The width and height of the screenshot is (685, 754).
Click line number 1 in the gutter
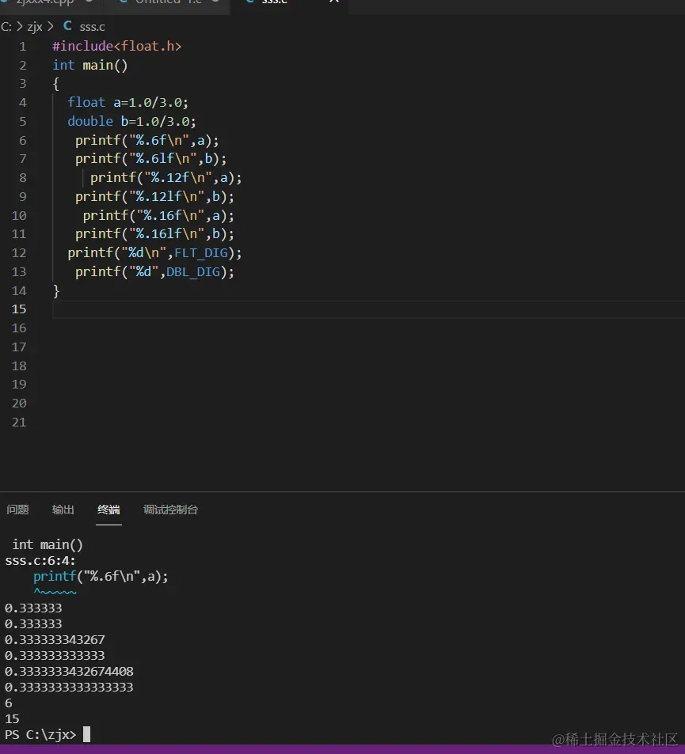point(23,47)
